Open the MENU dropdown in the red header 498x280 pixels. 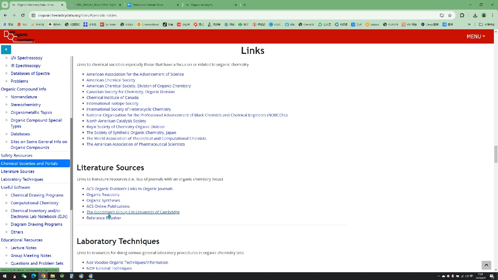click(x=476, y=37)
